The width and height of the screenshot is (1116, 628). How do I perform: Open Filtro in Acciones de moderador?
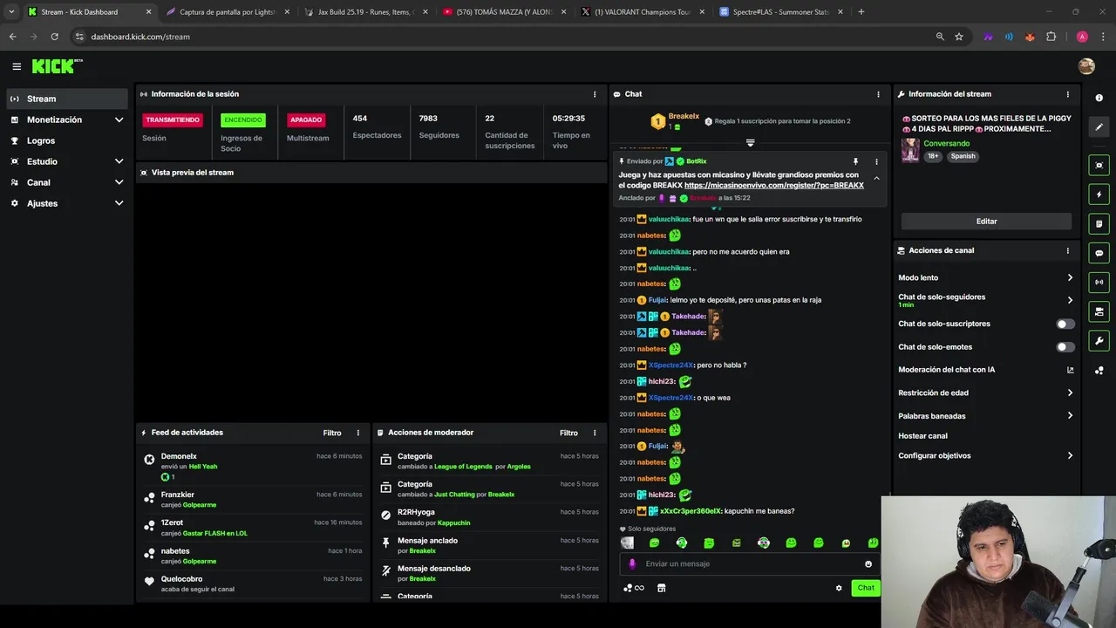(x=568, y=433)
